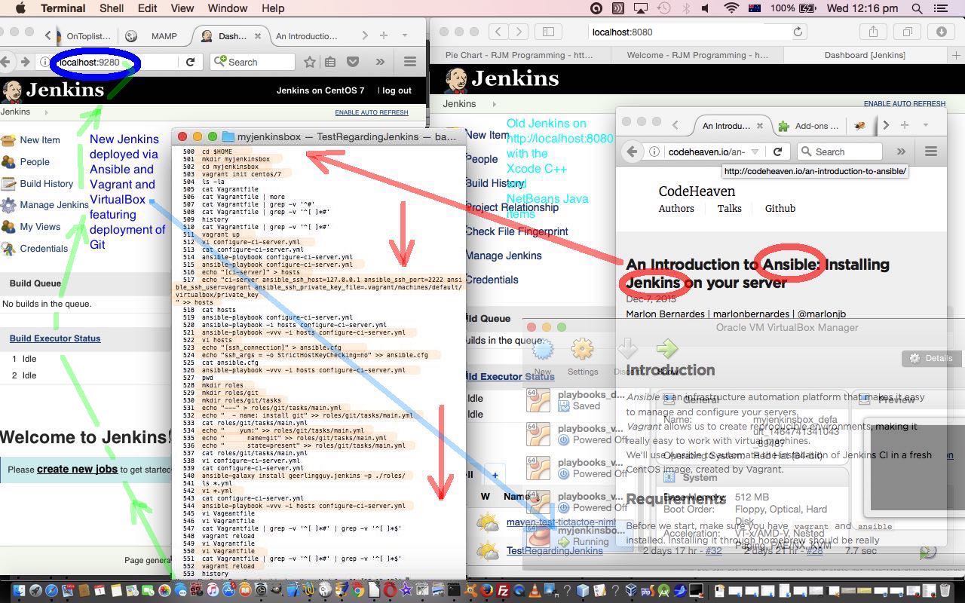This screenshot has width=965, height=603.
Task: Show Safari downloads button
Action: coord(942,32)
